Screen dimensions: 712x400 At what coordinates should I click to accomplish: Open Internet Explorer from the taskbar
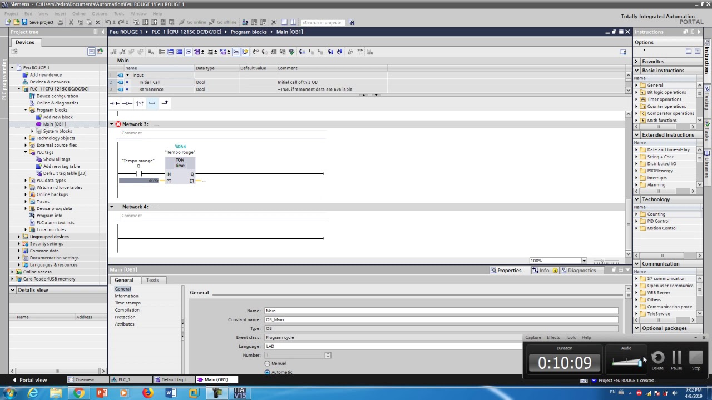pyautogui.click(x=33, y=393)
